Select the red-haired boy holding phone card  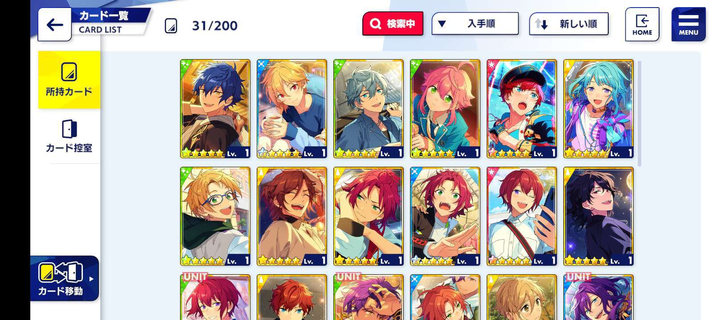point(522,216)
